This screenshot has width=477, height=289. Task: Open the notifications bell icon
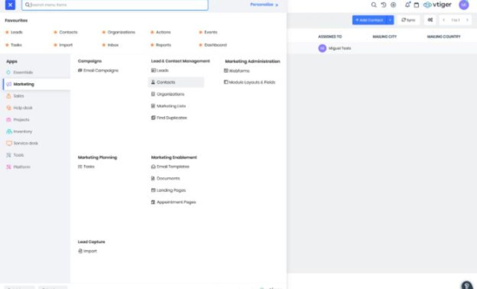click(x=408, y=5)
